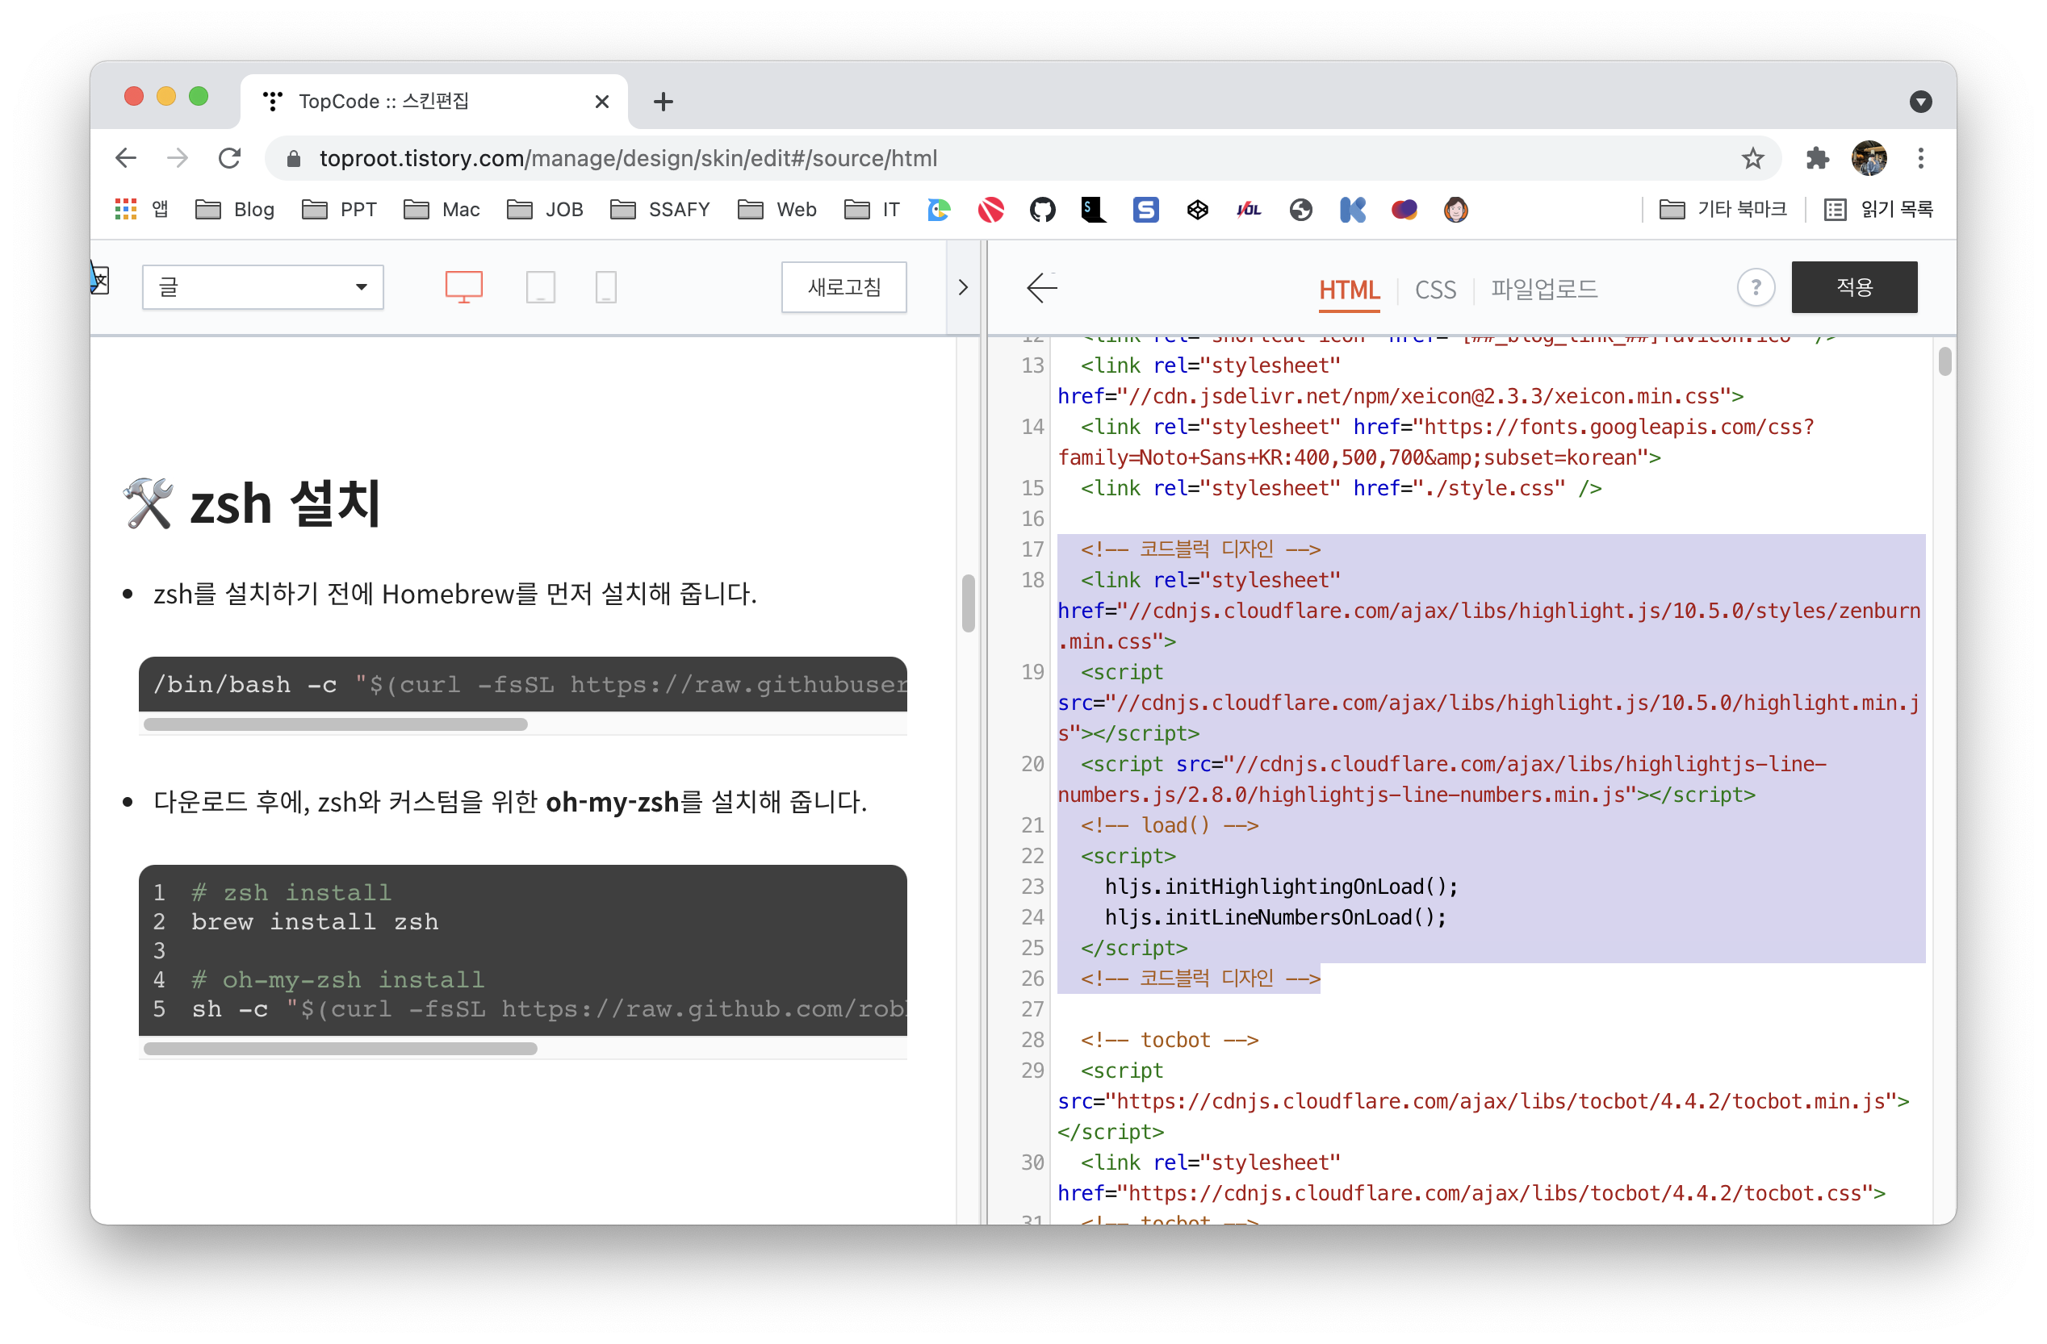Switch preview to tablet view icon
Screen dimensions: 2047x1344
540,287
